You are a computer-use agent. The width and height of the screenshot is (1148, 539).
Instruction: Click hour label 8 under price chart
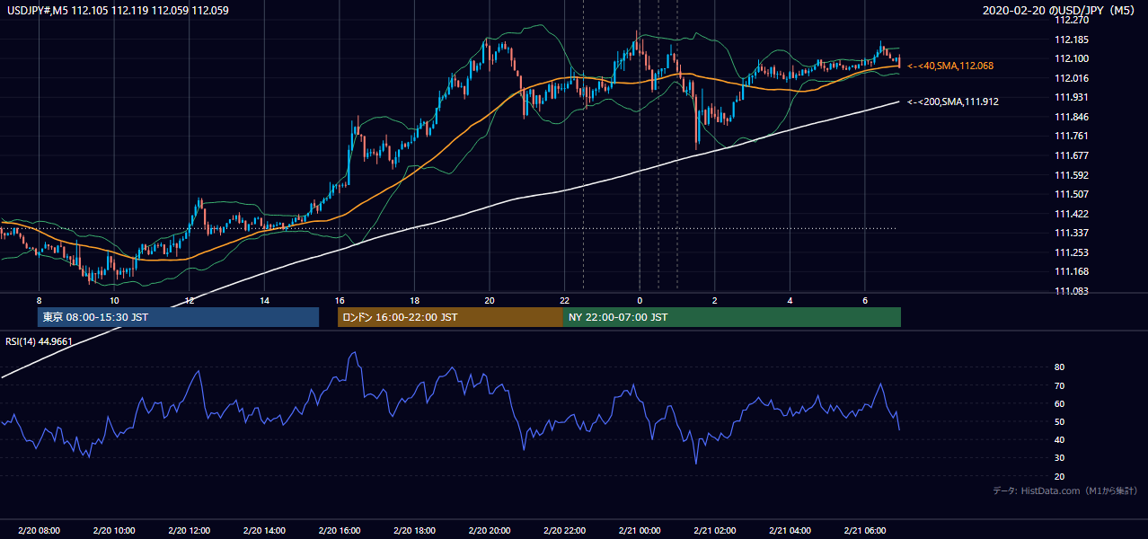click(39, 299)
